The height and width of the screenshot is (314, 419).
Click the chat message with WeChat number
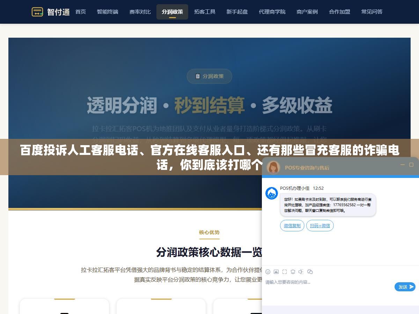click(328, 205)
